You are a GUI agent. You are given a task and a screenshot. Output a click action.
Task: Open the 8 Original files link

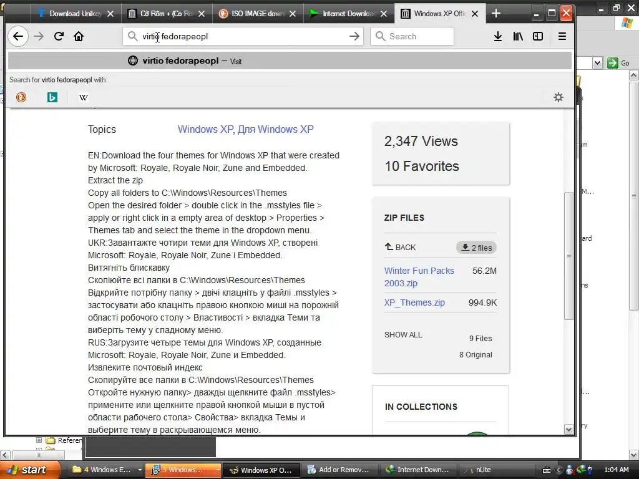(476, 355)
